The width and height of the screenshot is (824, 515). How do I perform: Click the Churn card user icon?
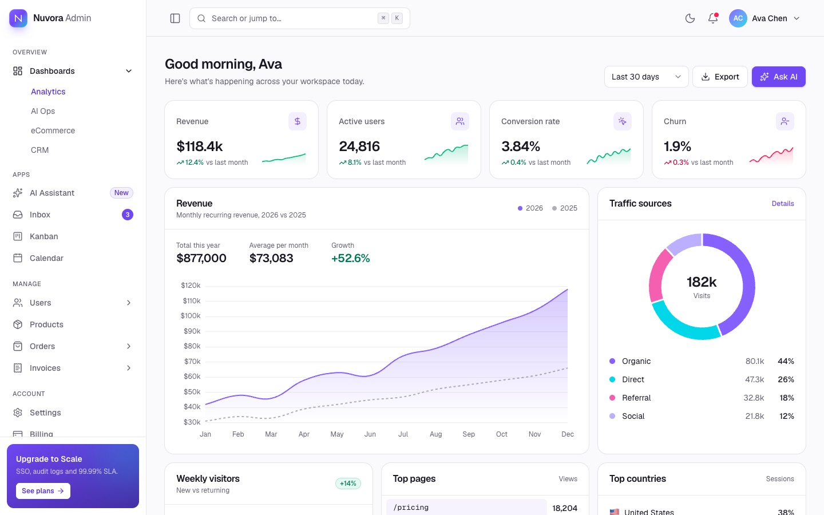(x=785, y=121)
